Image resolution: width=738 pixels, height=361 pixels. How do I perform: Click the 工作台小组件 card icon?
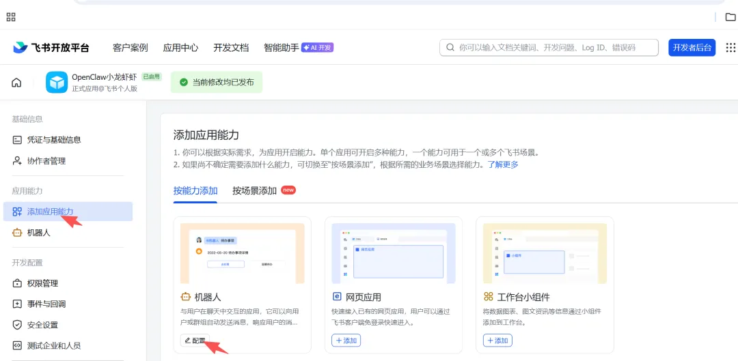click(488, 297)
